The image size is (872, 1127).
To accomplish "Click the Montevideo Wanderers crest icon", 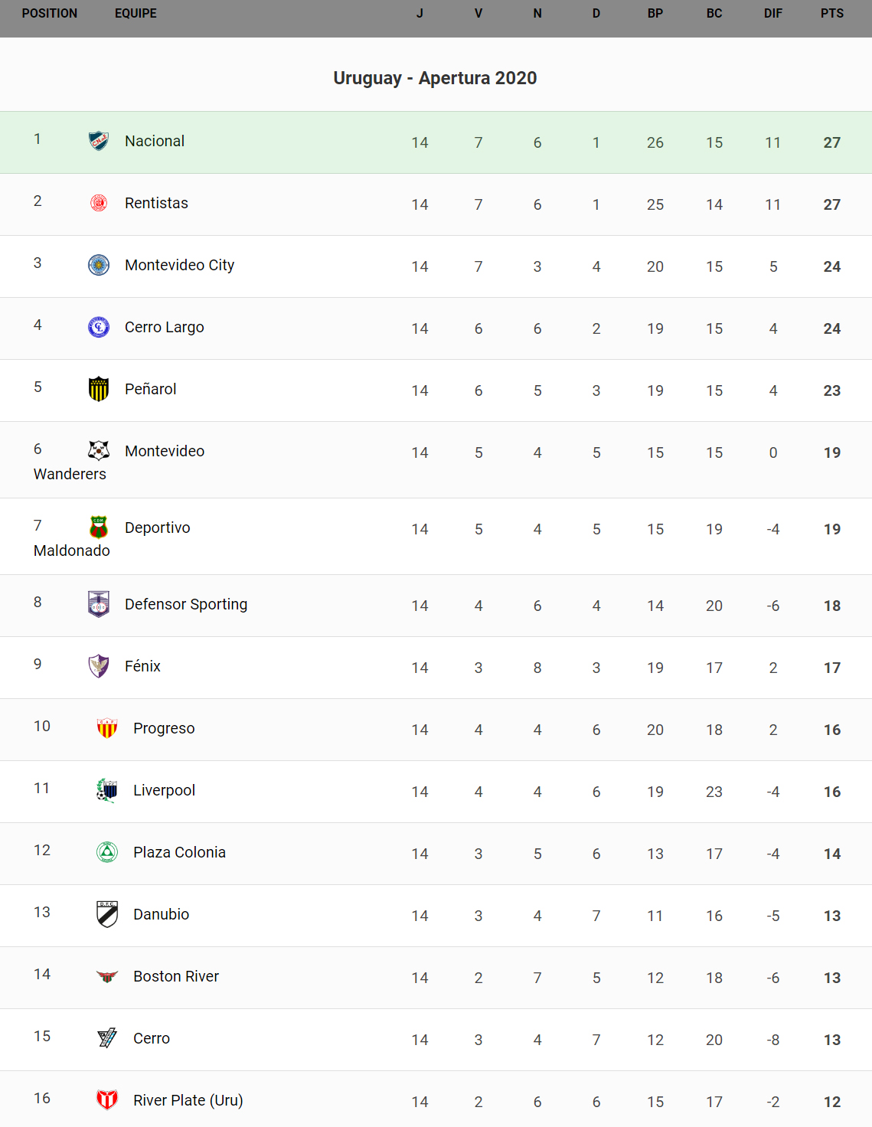I will pyautogui.click(x=99, y=450).
